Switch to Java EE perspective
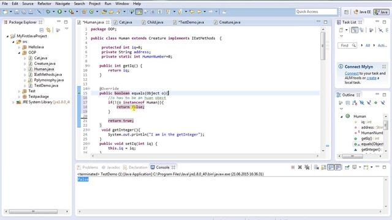The width and height of the screenshot is (392, 220). click(x=363, y=12)
